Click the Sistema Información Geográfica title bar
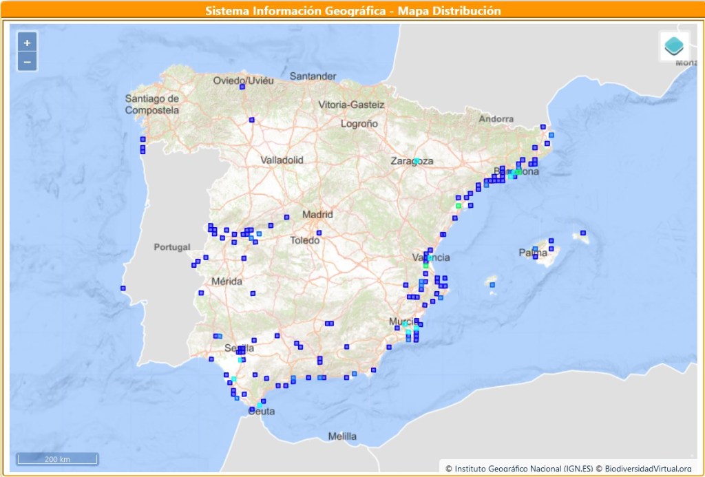The width and height of the screenshot is (705, 477). click(352, 10)
